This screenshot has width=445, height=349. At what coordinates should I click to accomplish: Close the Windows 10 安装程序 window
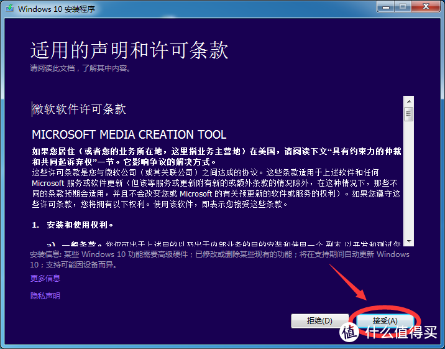coord(426,7)
